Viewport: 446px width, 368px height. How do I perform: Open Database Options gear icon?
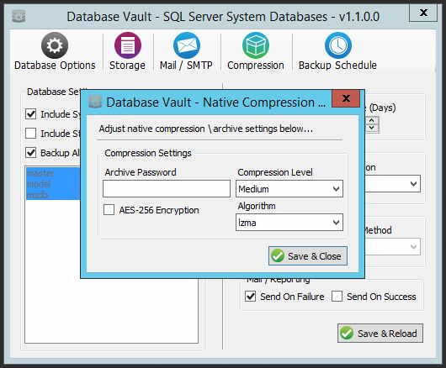(55, 45)
